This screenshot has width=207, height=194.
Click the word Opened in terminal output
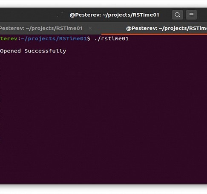[10, 51]
